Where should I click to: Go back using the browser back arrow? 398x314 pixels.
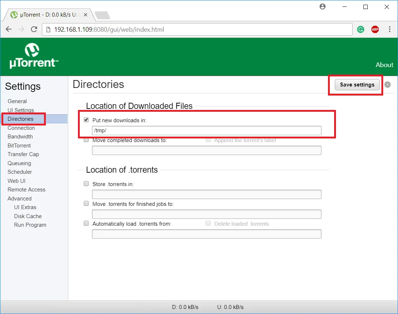[x=9, y=30]
